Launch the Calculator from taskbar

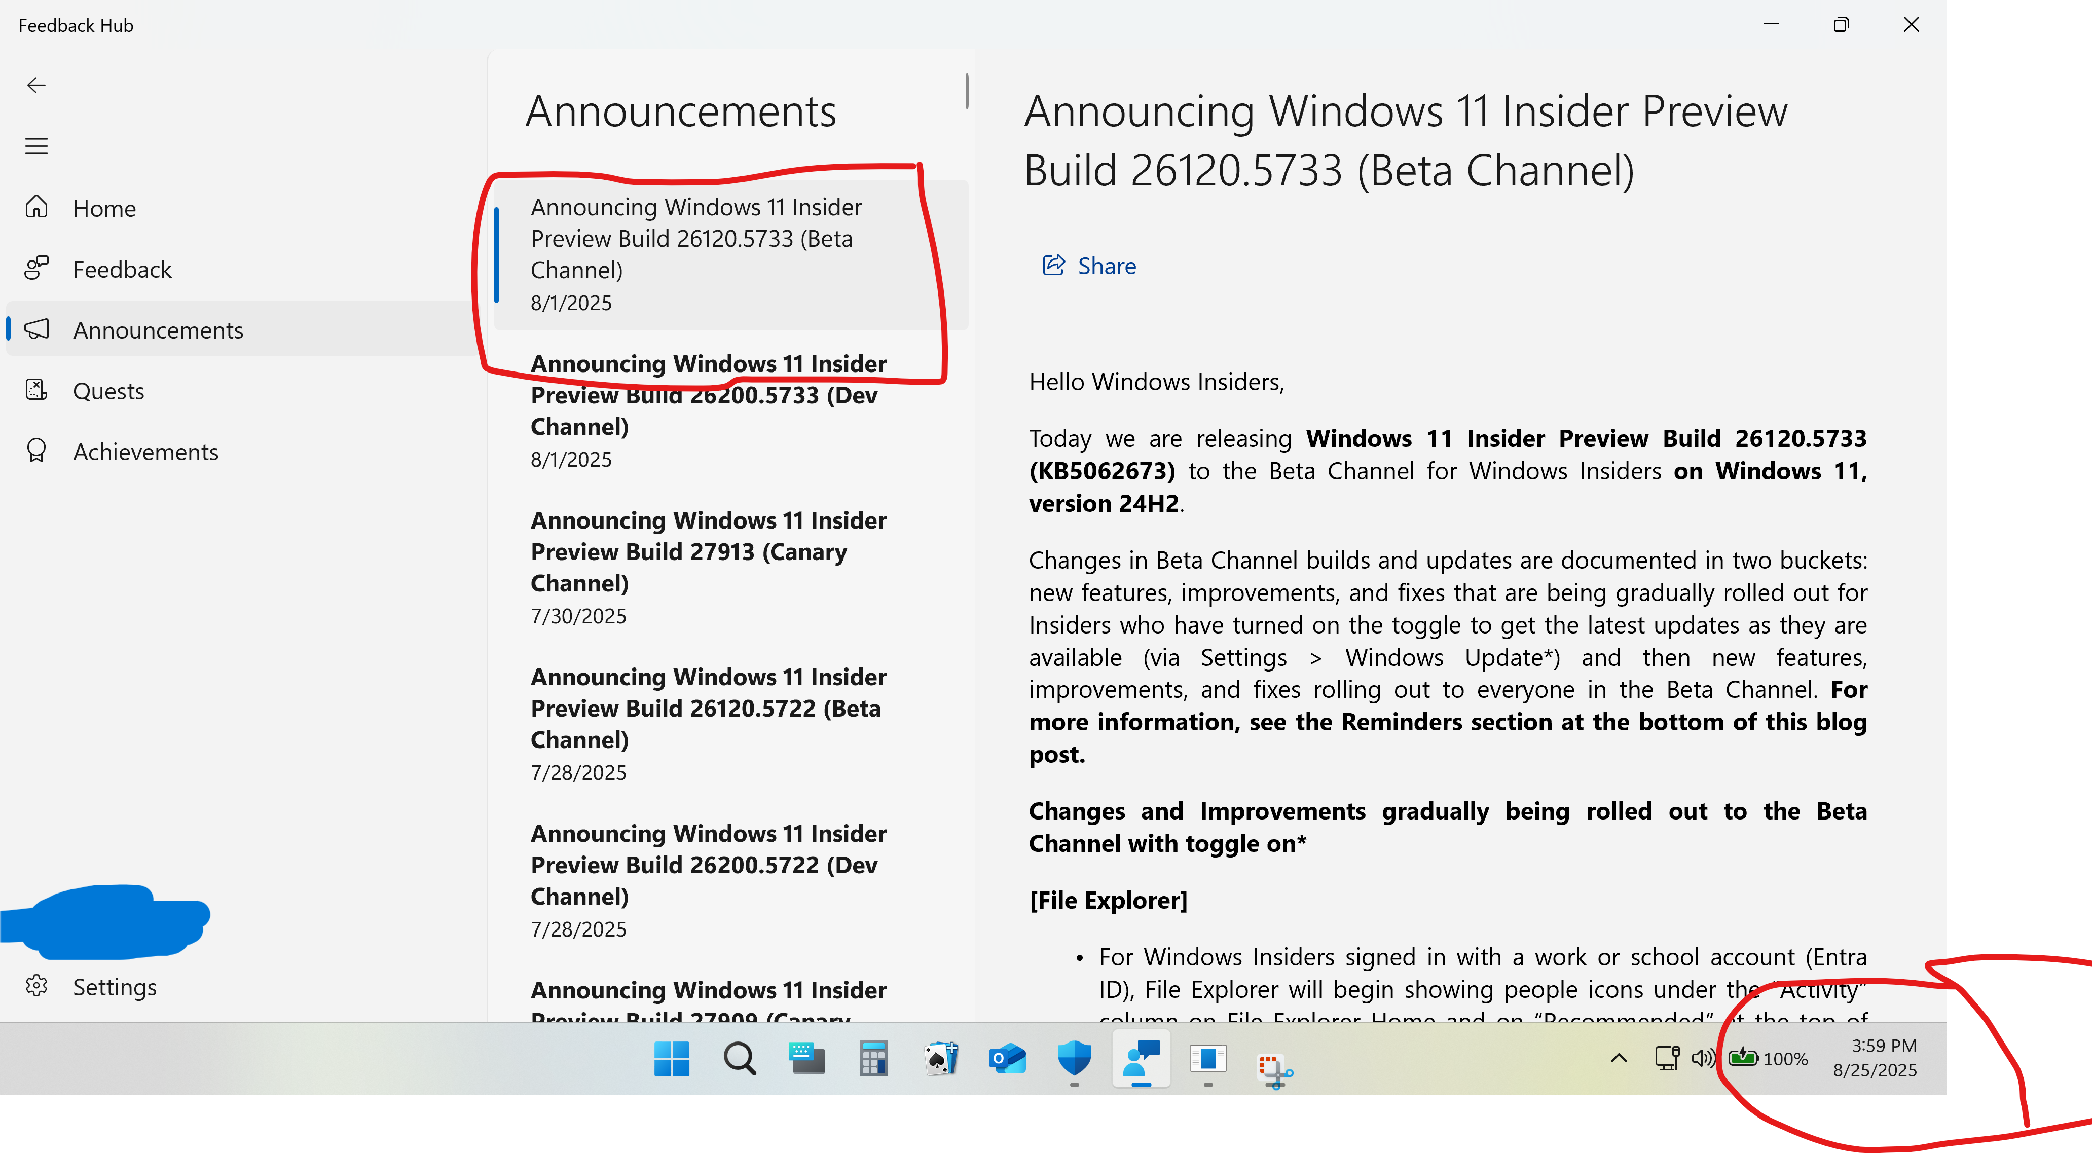(873, 1059)
